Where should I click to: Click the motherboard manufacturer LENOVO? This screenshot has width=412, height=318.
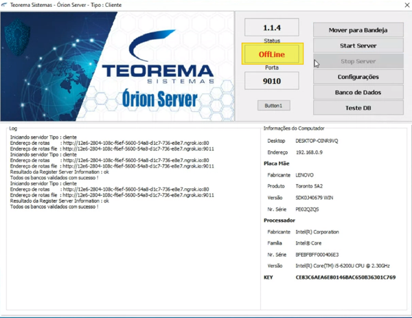point(304,175)
